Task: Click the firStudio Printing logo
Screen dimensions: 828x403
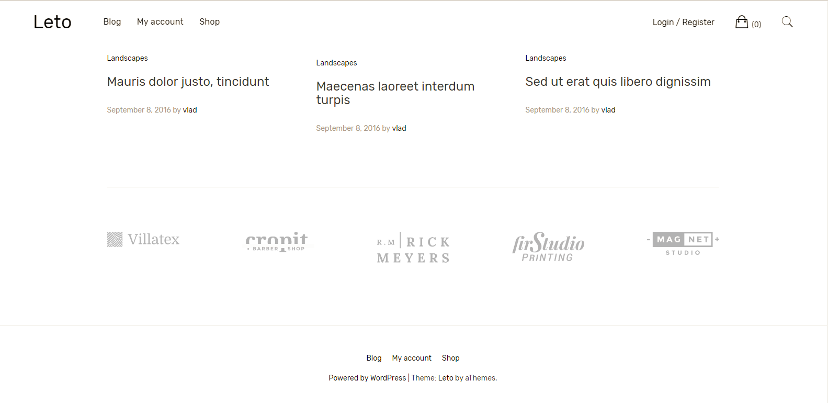Action: coord(548,247)
